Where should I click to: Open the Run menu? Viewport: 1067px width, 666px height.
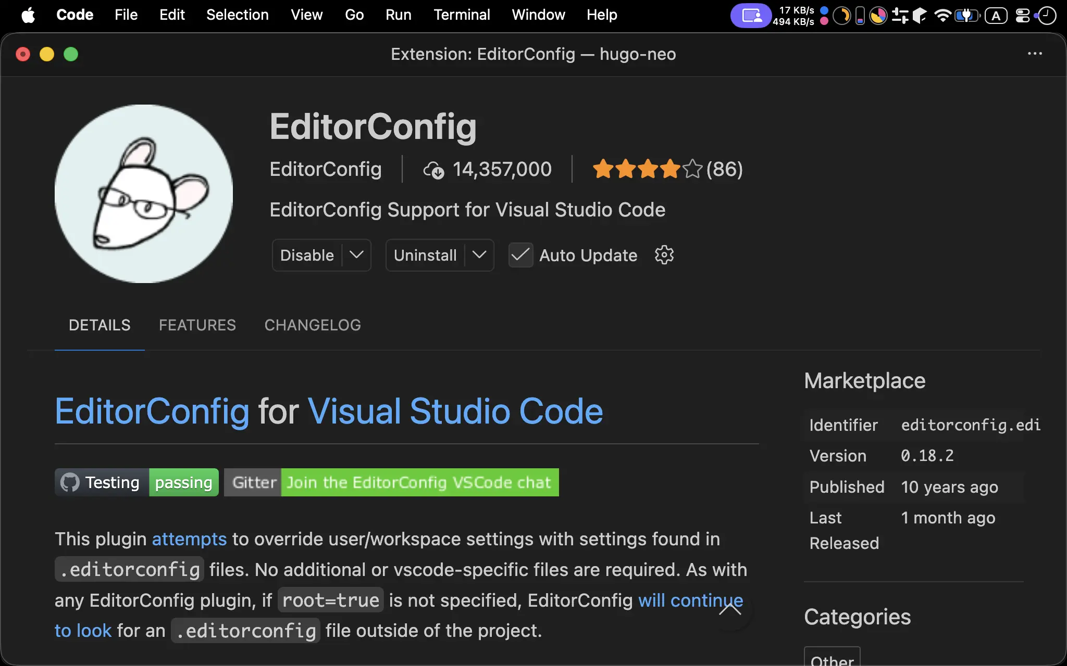(x=399, y=15)
